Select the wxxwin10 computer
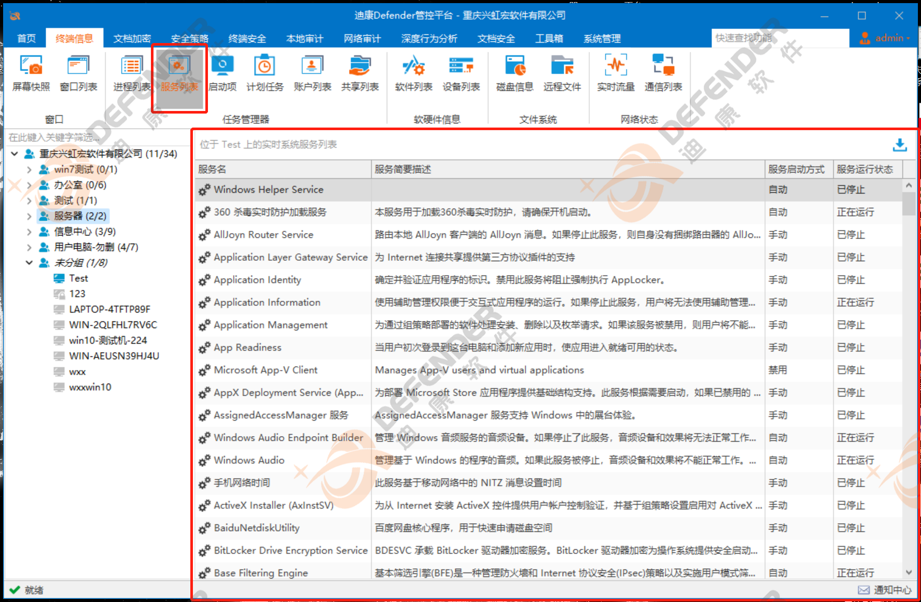The height and width of the screenshot is (602, 921). (x=90, y=387)
